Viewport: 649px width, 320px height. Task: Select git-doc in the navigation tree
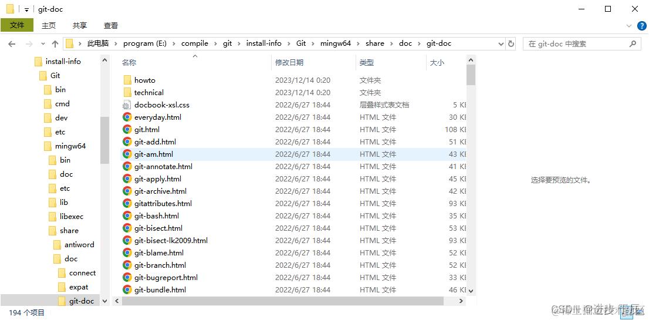[82, 301]
